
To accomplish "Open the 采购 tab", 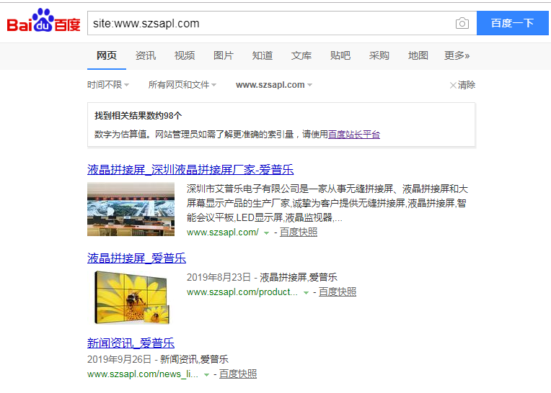I will coord(379,55).
